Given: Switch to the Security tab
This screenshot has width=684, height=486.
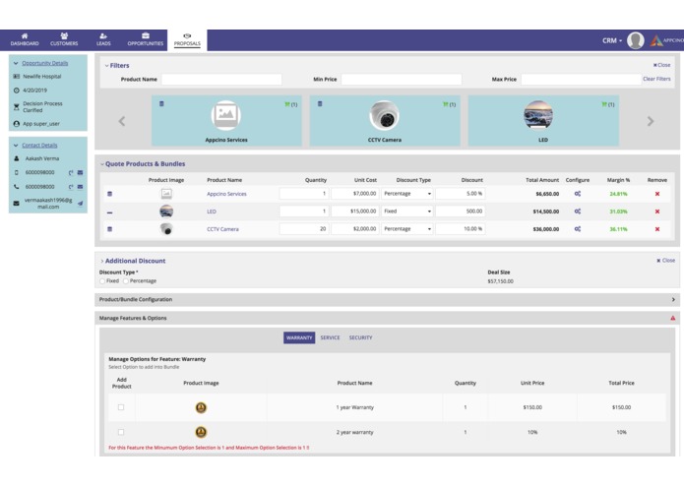Looking at the screenshot, I should (x=360, y=337).
